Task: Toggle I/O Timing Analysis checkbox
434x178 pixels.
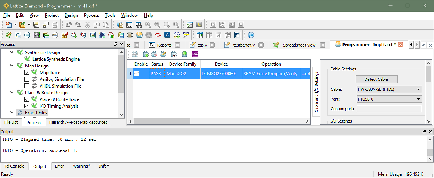Action: coord(27,106)
